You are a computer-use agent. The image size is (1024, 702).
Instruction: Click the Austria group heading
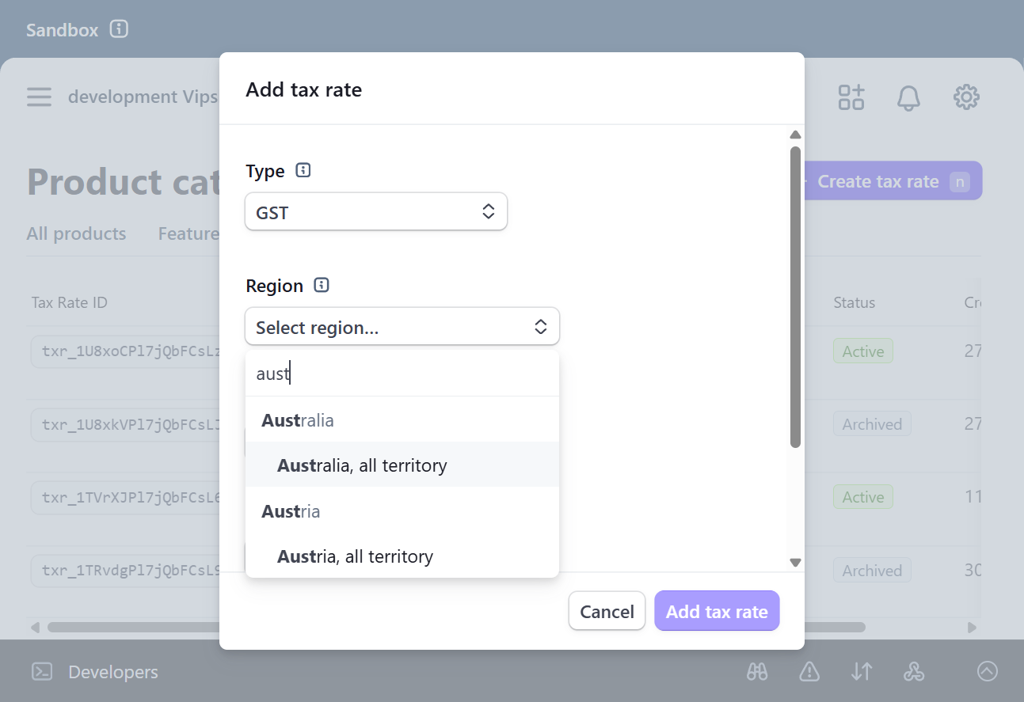click(291, 511)
